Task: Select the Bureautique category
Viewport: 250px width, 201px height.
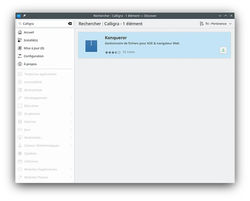Action: click(x=33, y=90)
